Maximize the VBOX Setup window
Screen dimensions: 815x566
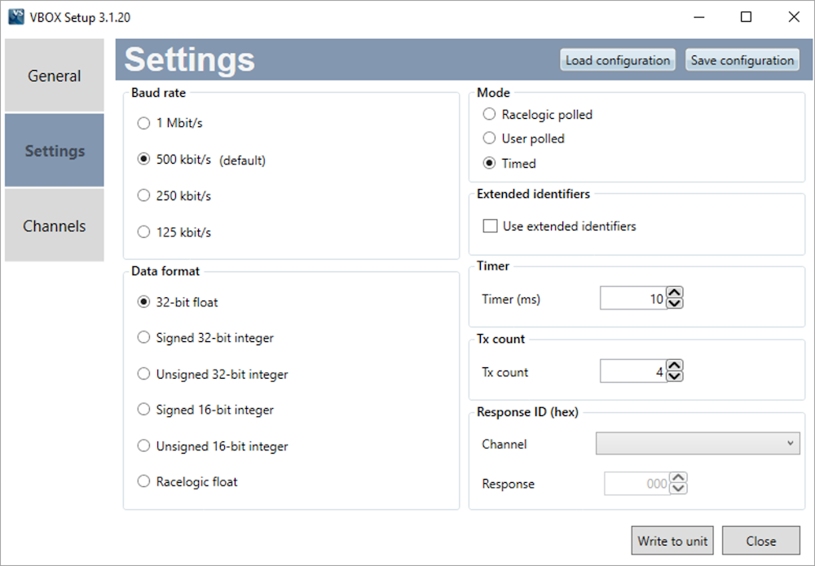pyautogui.click(x=746, y=17)
